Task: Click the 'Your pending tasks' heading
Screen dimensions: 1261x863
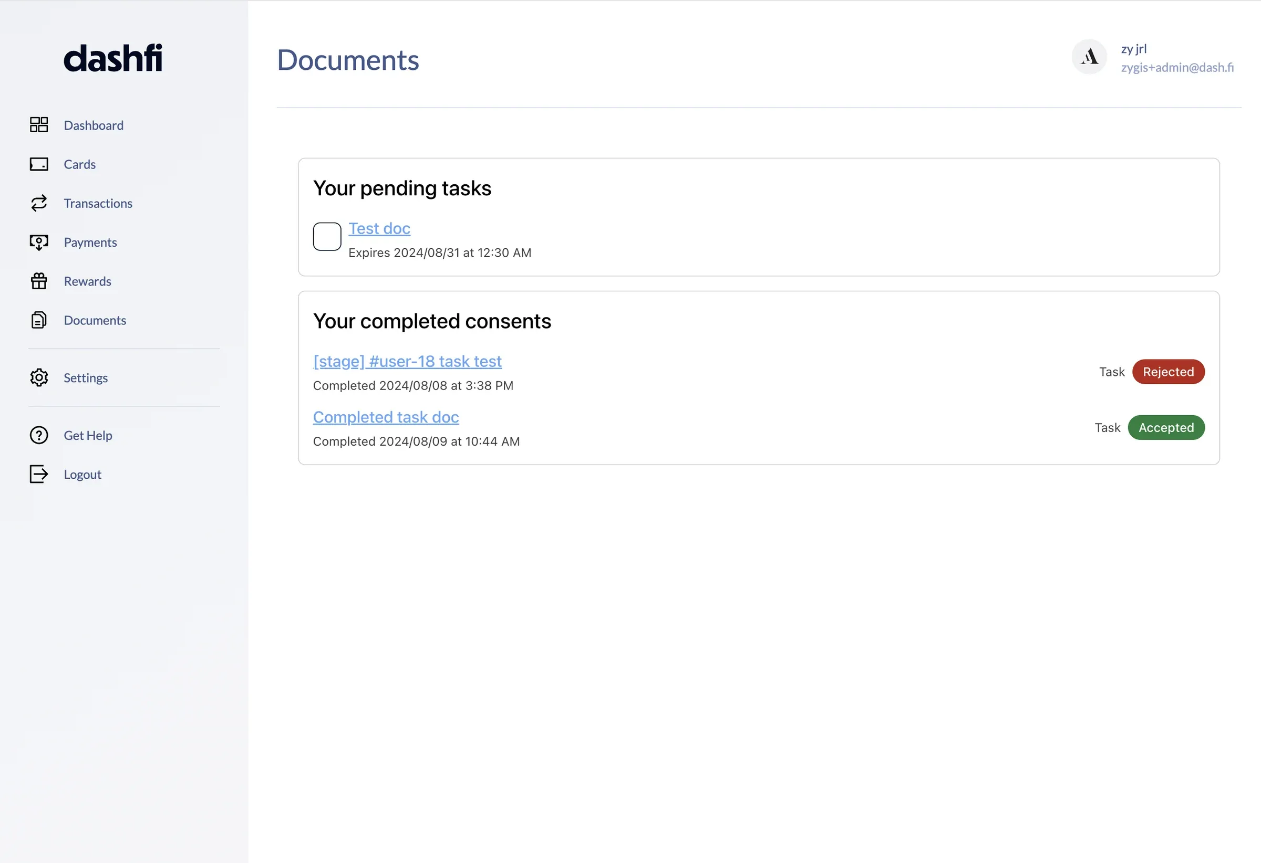Action: tap(402, 188)
